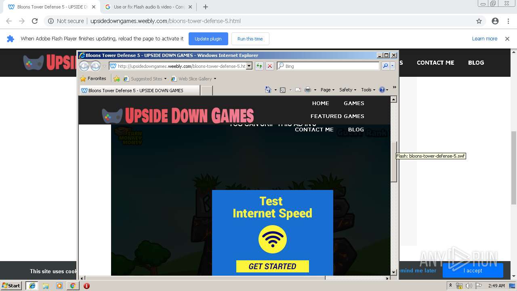Click the Chrome back arrow
Viewport: 517px width, 291px height.
(9, 21)
